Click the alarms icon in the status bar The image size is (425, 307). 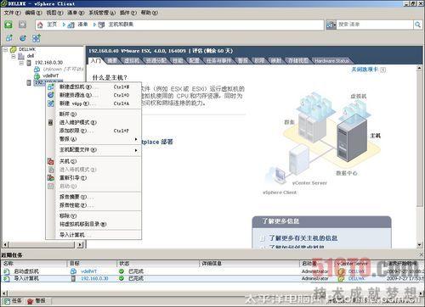point(31,301)
